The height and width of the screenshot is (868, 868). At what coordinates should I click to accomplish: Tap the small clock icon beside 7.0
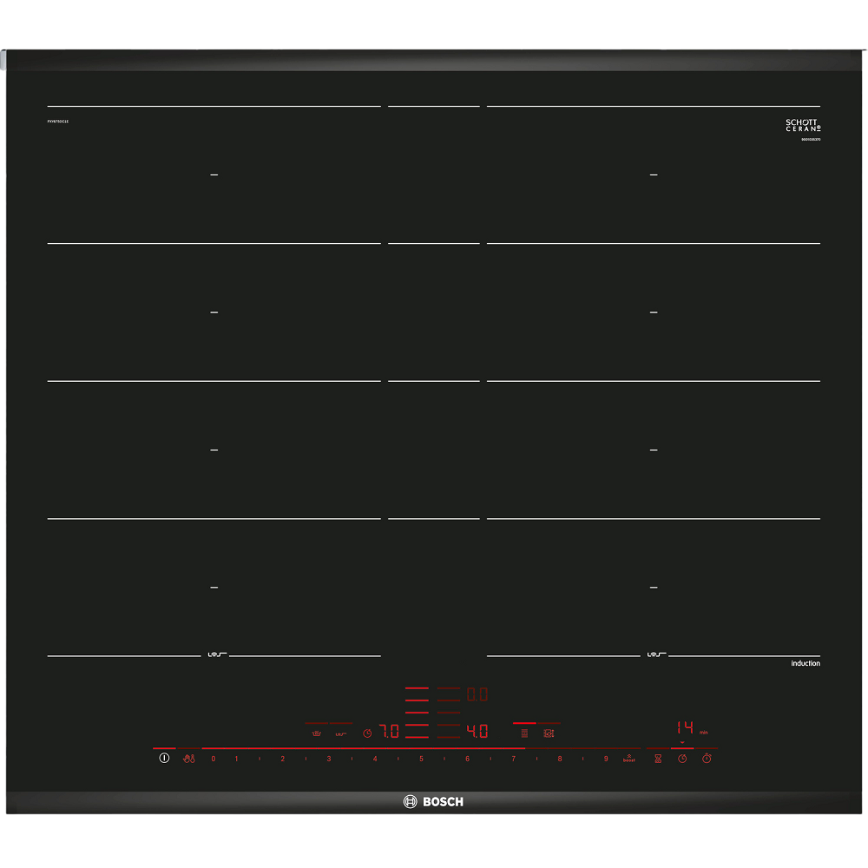367,733
